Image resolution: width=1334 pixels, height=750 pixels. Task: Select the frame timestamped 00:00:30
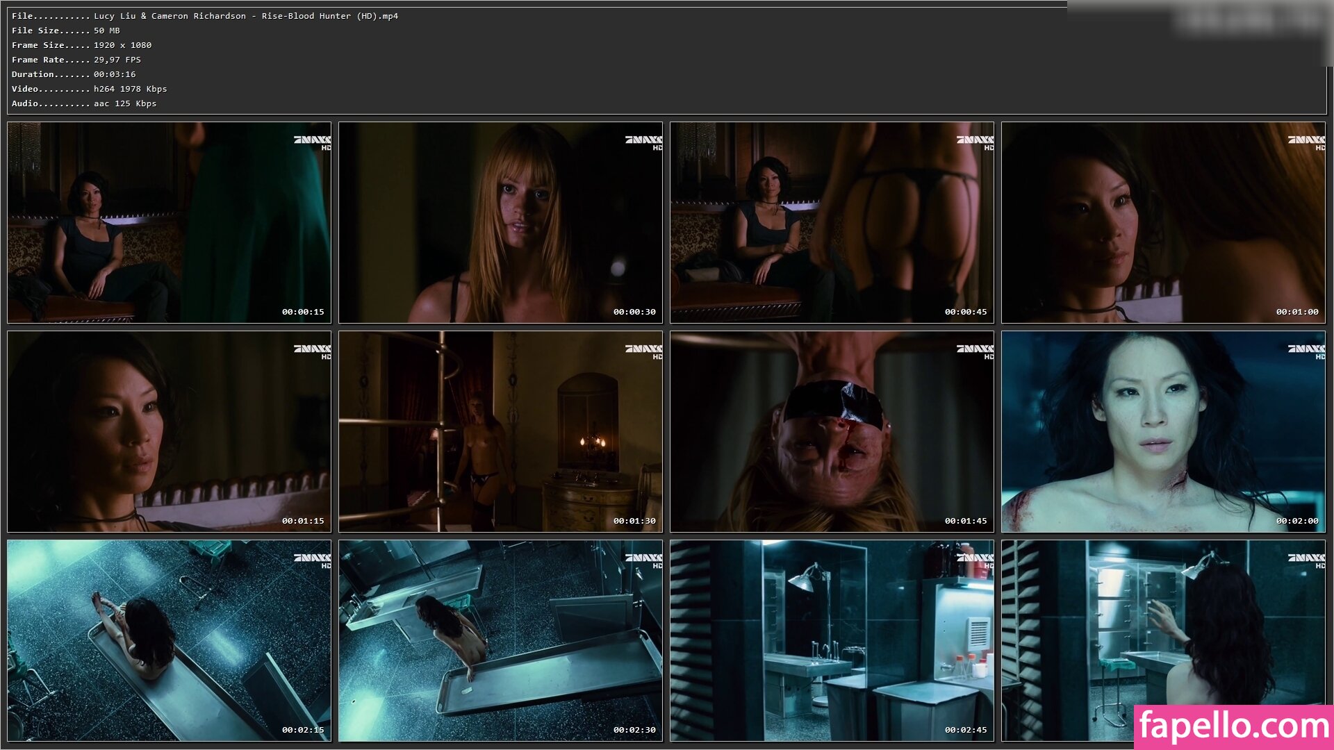[x=500, y=222]
